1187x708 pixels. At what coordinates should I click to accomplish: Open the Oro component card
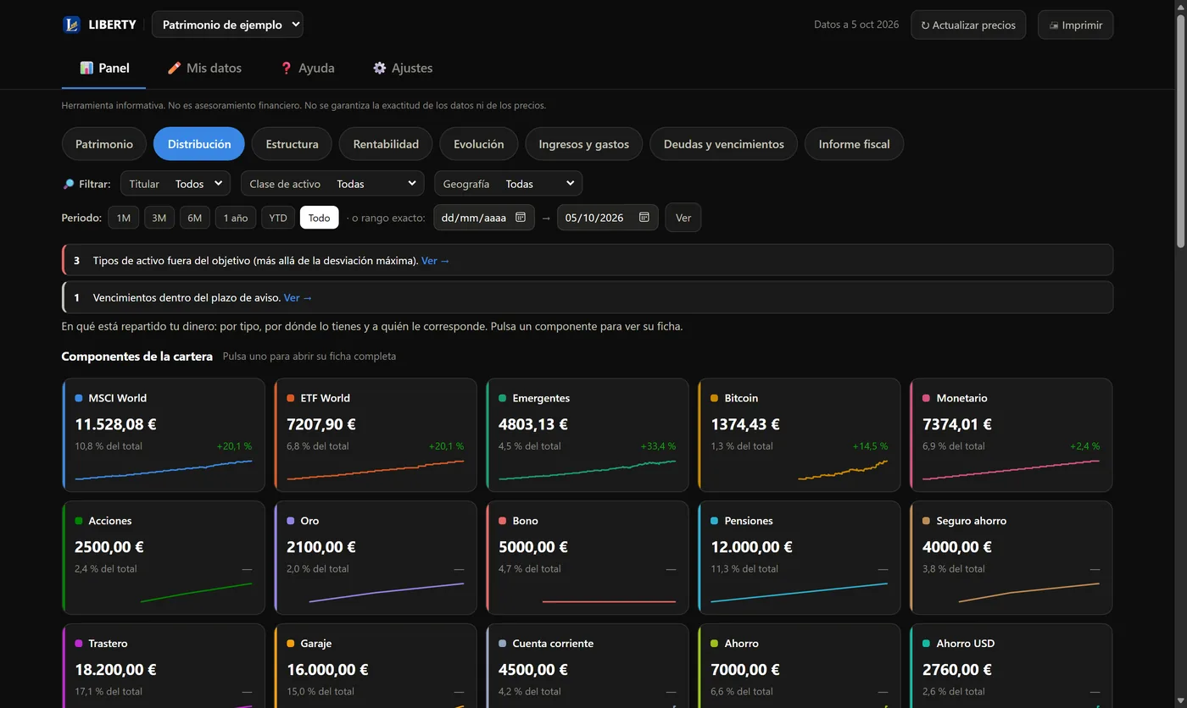376,558
